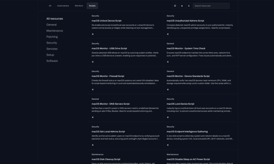
Task: Switch to the Automations tab
Action: (x=63, y=6)
